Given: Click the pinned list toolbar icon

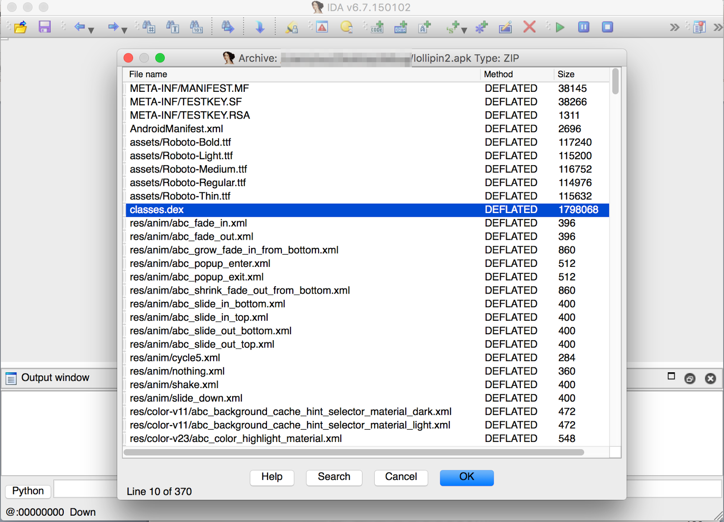Looking at the screenshot, I should pos(700,27).
